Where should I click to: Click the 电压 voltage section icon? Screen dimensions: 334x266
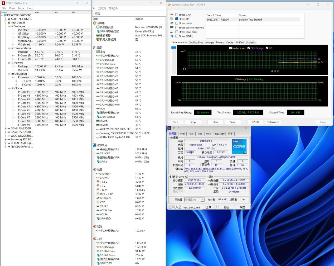click(94, 169)
